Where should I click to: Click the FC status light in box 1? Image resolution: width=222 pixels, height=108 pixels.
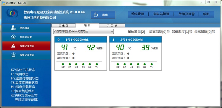click(x=125, y=64)
